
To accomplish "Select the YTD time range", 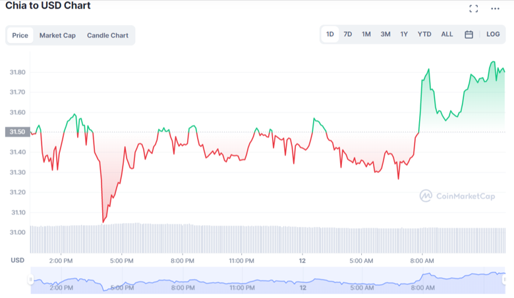I will click(424, 34).
